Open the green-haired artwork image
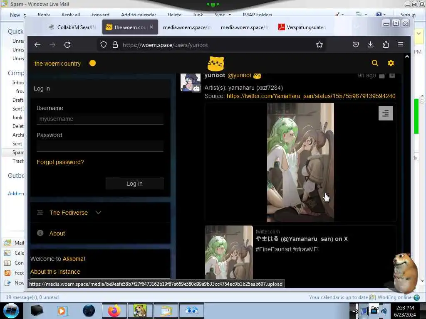The image size is (426, 319). click(300, 162)
